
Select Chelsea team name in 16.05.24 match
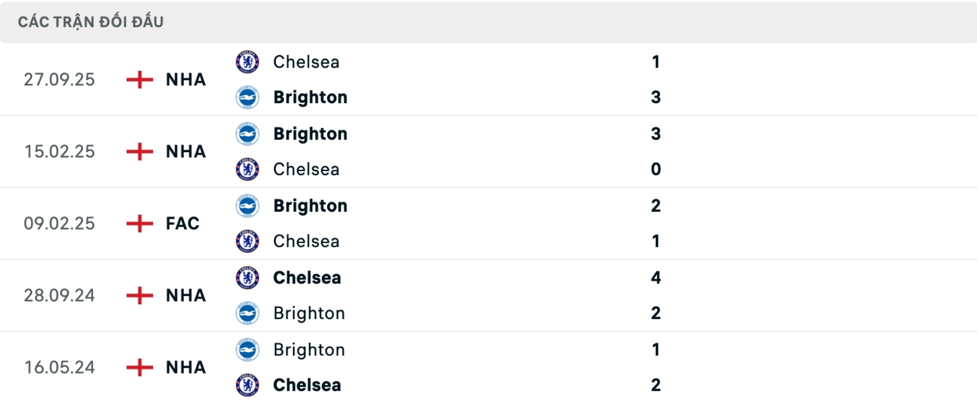307,385
